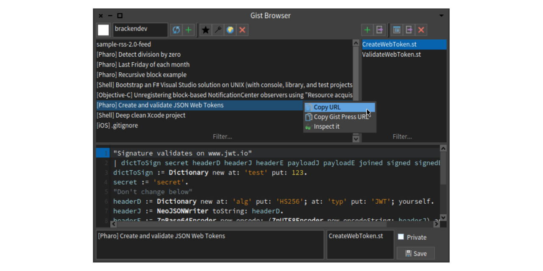This screenshot has width=543, height=271.
Task: Click the green plus beside the username field
Action: (188, 30)
